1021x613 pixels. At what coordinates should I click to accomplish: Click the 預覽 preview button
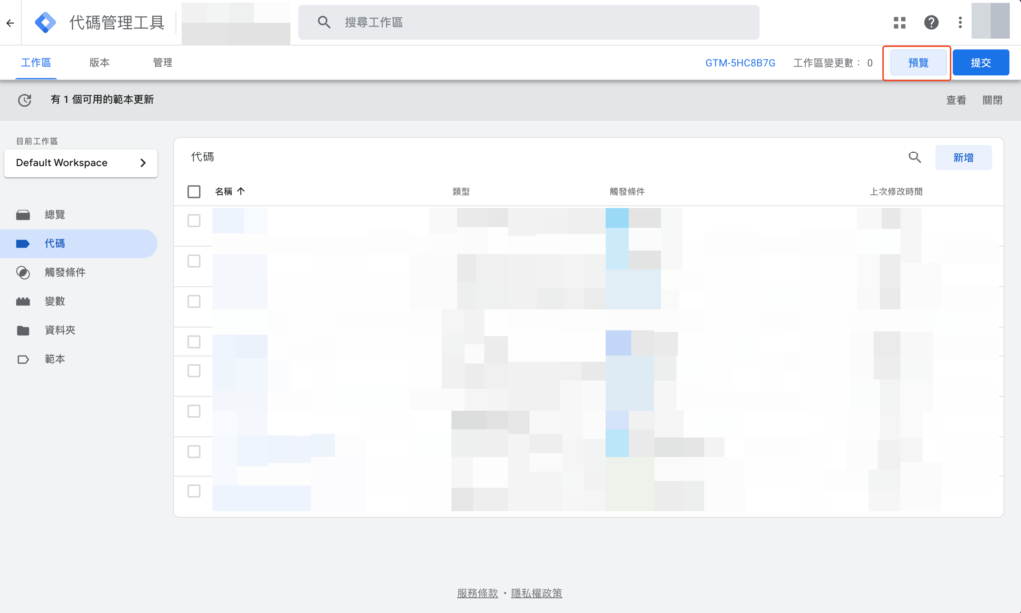pos(918,63)
